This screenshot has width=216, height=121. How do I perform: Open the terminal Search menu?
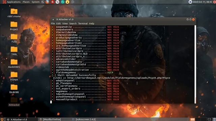(73, 24)
